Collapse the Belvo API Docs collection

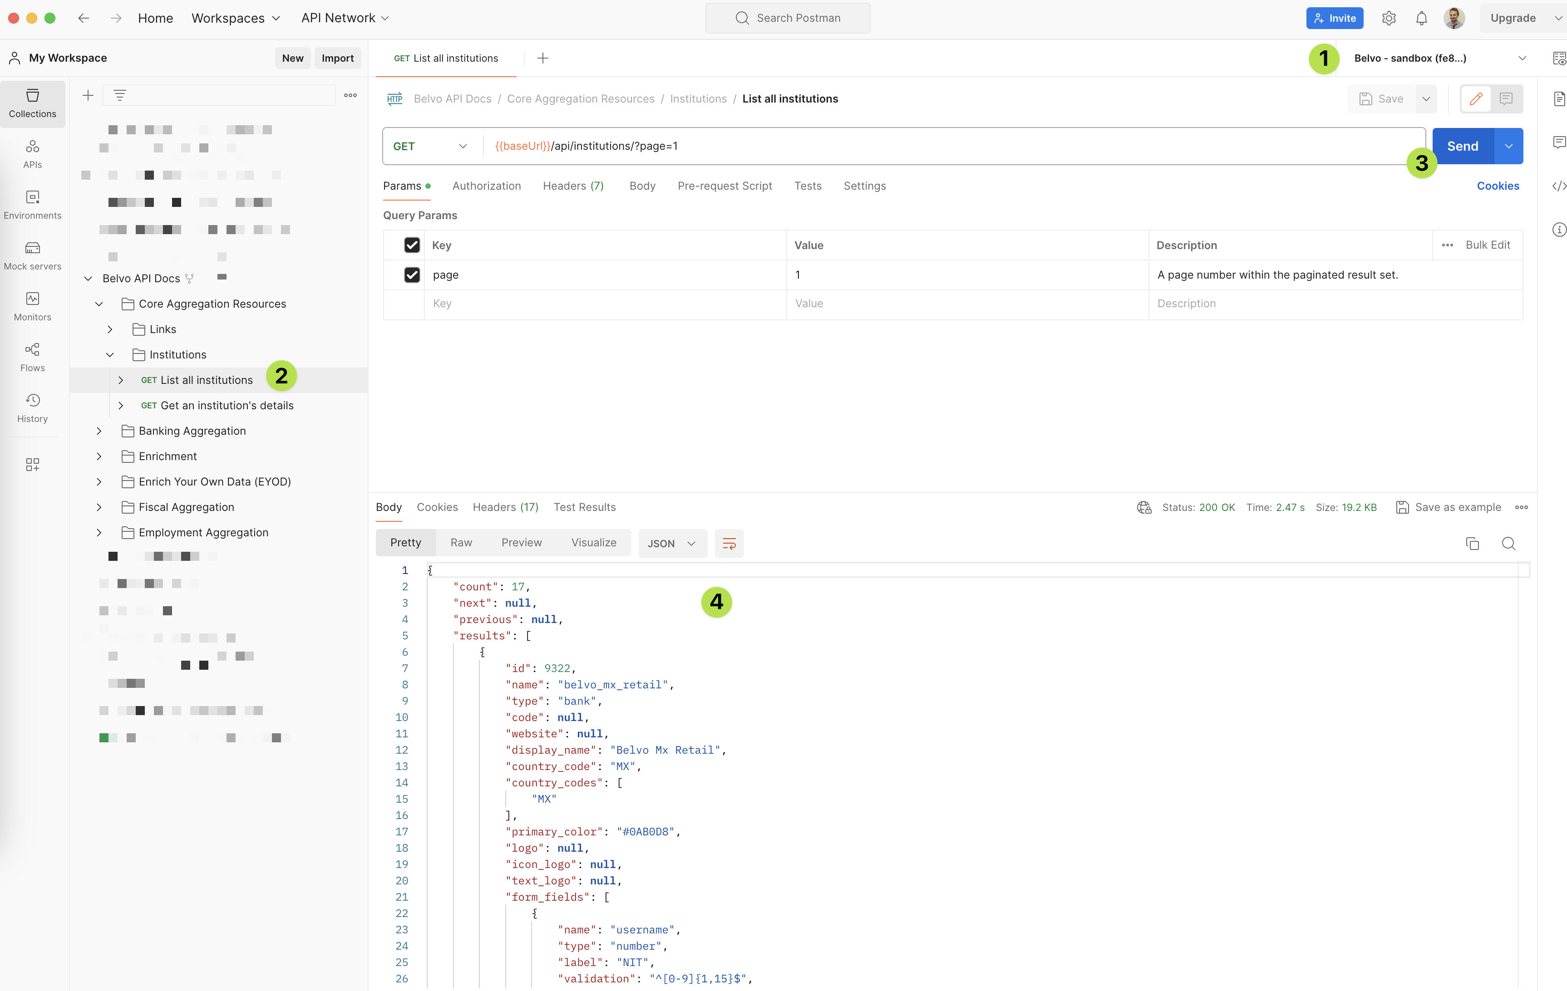88,279
